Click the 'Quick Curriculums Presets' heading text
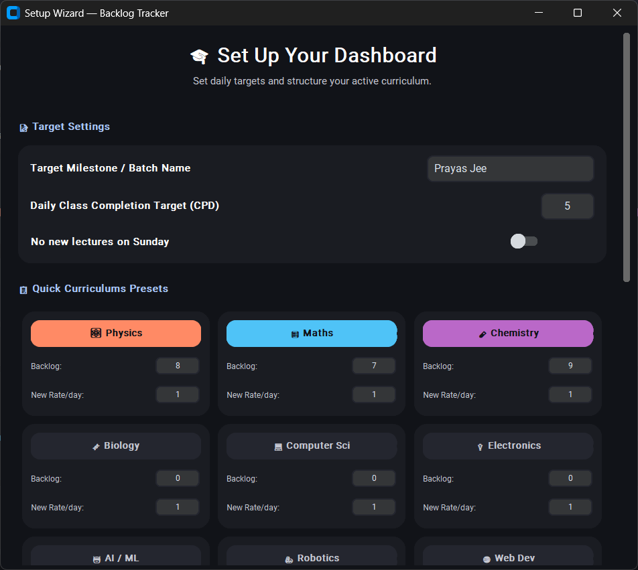Screen dimensions: 638x570 tap(100, 289)
